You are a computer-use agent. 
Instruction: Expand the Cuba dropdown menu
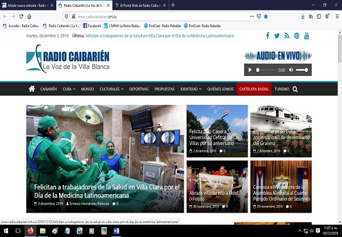click(69, 89)
